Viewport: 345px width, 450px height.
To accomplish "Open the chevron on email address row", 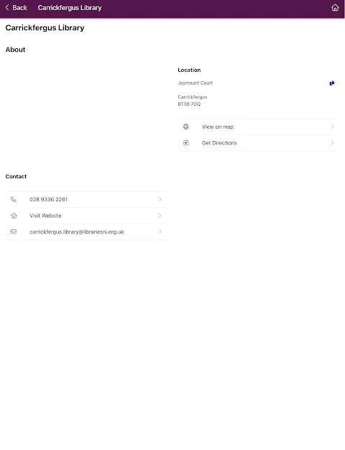I will 160,231.
